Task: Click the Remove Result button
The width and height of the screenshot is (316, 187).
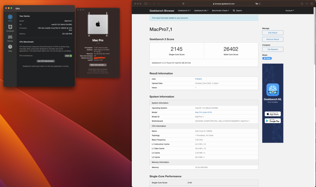Action: point(273,39)
